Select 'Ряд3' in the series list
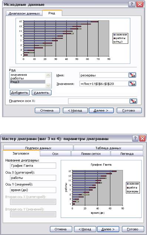Image resolution: width=147 pixels, height=235 pixels. (x=27, y=82)
